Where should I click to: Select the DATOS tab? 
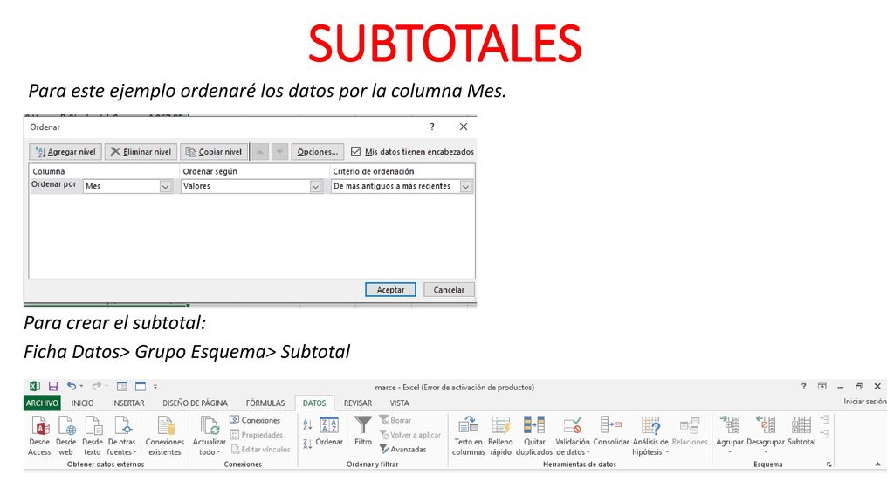click(x=314, y=403)
